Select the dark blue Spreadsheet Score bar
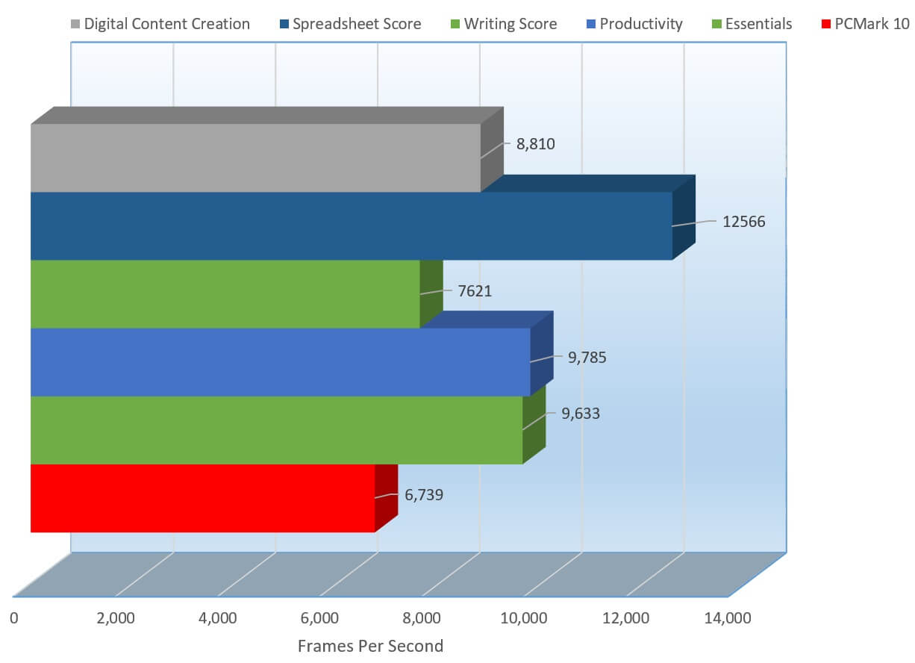Viewport: 915px width, 663px height. [x=351, y=225]
